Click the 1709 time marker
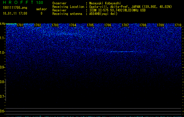 point(160,25)
